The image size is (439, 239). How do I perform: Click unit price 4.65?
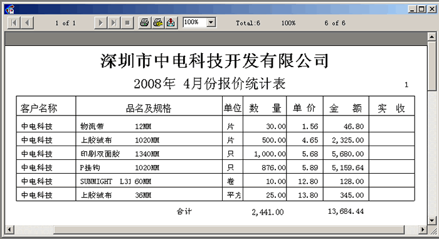click(x=310, y=140)
